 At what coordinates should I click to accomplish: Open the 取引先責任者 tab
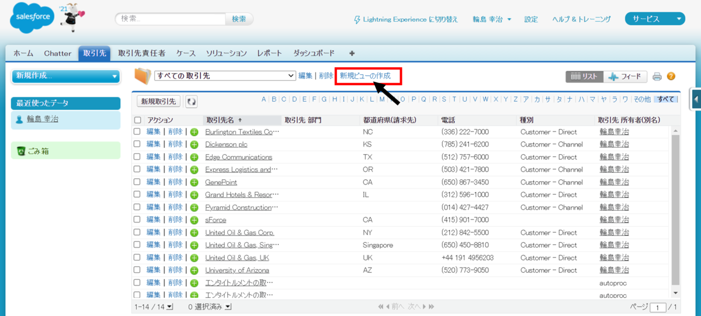pos(141,53)
